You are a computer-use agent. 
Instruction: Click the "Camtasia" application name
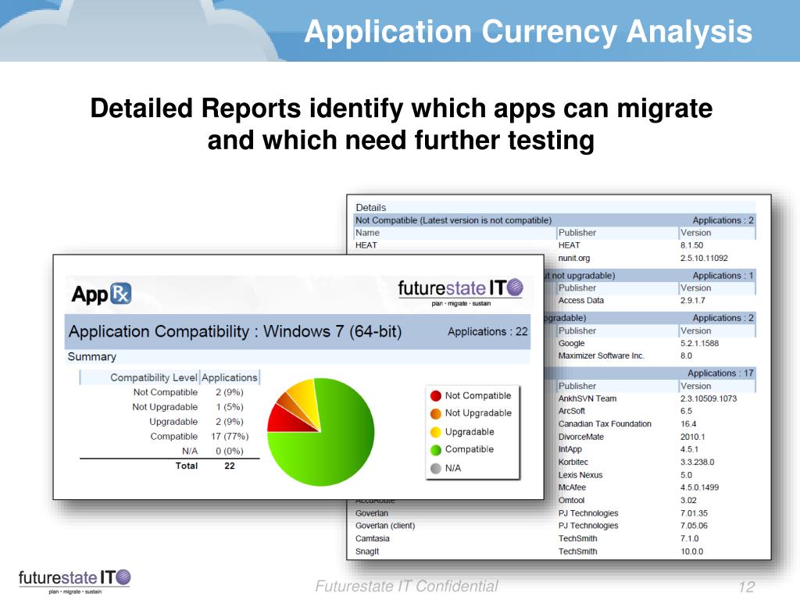373,538
